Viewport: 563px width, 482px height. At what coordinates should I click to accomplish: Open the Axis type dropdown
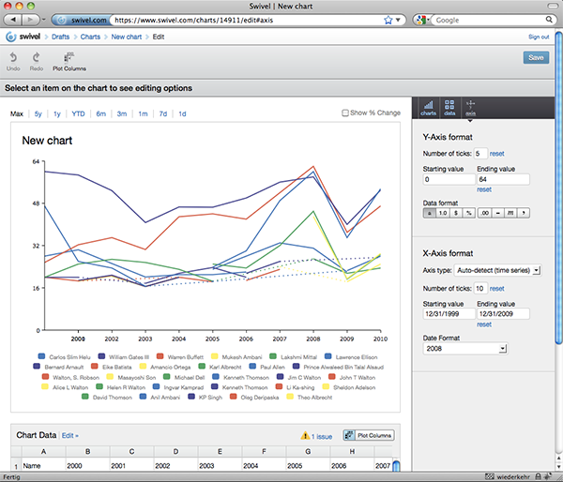pyautogui.click(x=497, y=270)
